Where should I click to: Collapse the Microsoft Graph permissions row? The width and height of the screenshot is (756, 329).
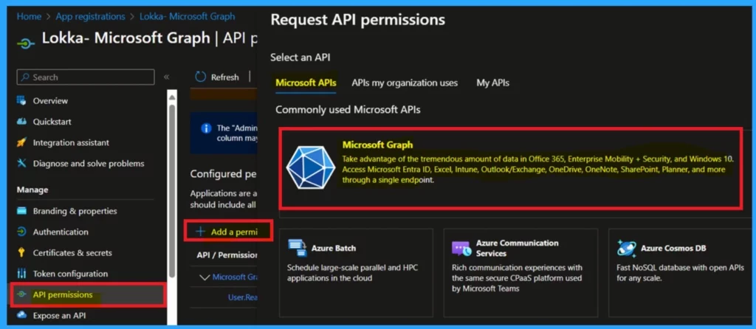point(205,277)
